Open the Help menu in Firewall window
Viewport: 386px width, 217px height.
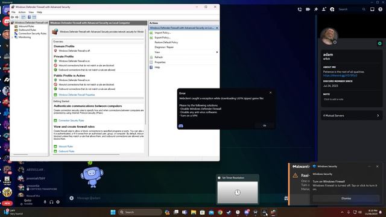[x=39, y=12]
